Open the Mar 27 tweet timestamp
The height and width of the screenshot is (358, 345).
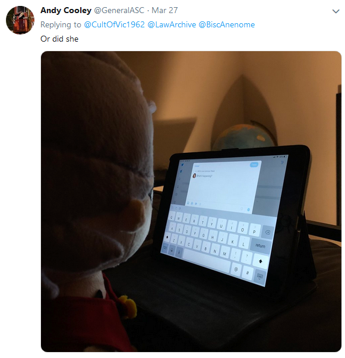coord(164,11)
